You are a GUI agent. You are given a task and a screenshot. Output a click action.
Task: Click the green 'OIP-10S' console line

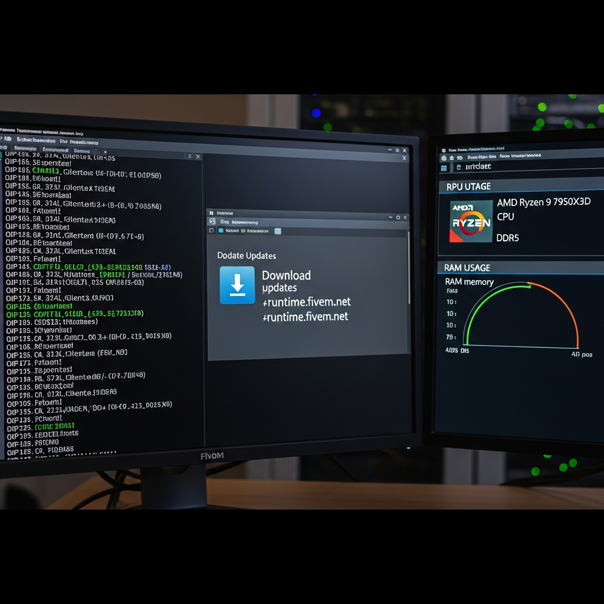point(40,307)
